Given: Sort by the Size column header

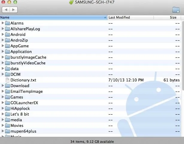Looking at the screenshot, I should [x=167, y=17].
